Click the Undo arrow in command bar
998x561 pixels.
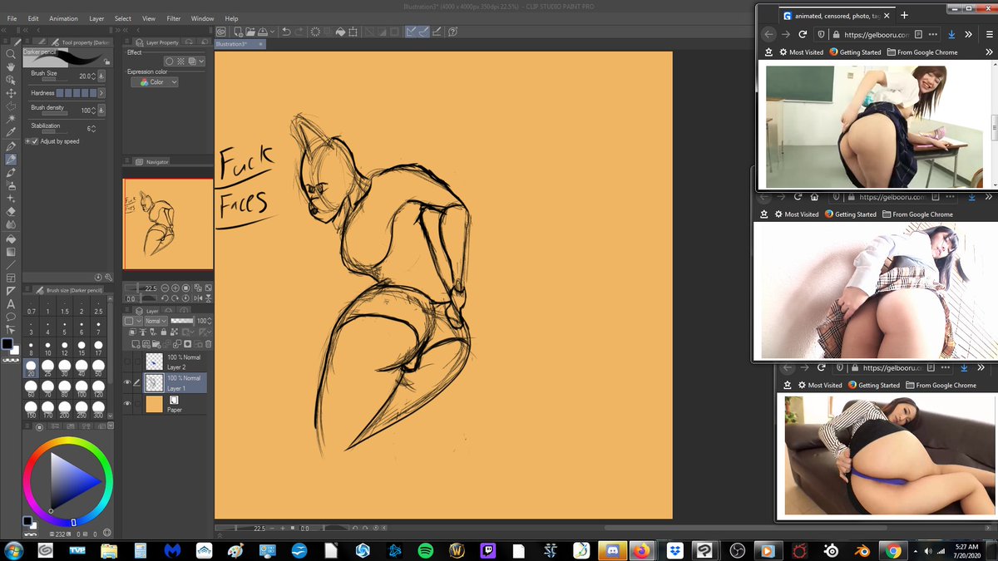click(x=286, y=32)
